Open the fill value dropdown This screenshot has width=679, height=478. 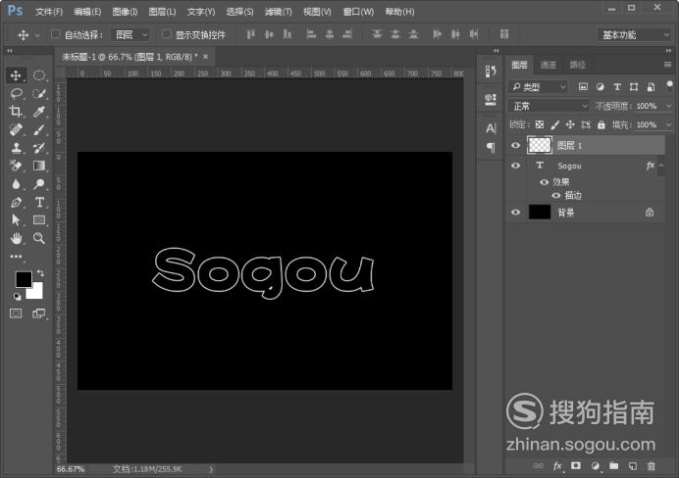[668, 125]
